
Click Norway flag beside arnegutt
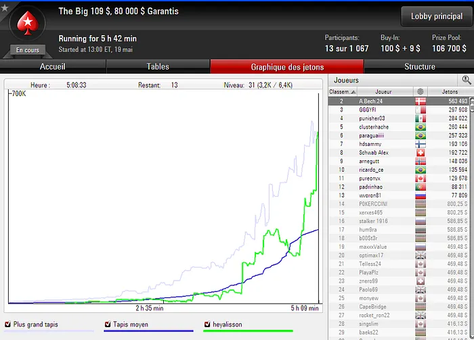click(x=421, y=161)
